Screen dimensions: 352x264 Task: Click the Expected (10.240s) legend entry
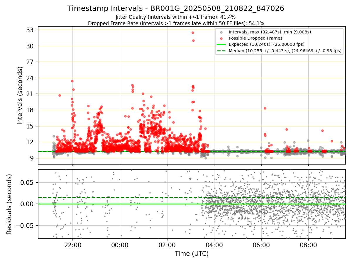266,44
